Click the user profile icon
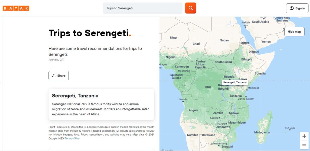The image size is (310, 151). pyautogui.click(x=292, y=8)
